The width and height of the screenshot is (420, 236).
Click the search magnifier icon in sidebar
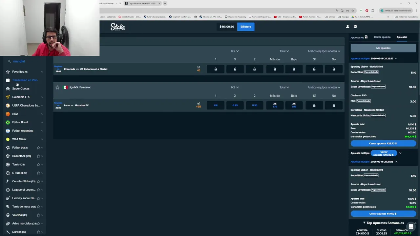[9, 61]
